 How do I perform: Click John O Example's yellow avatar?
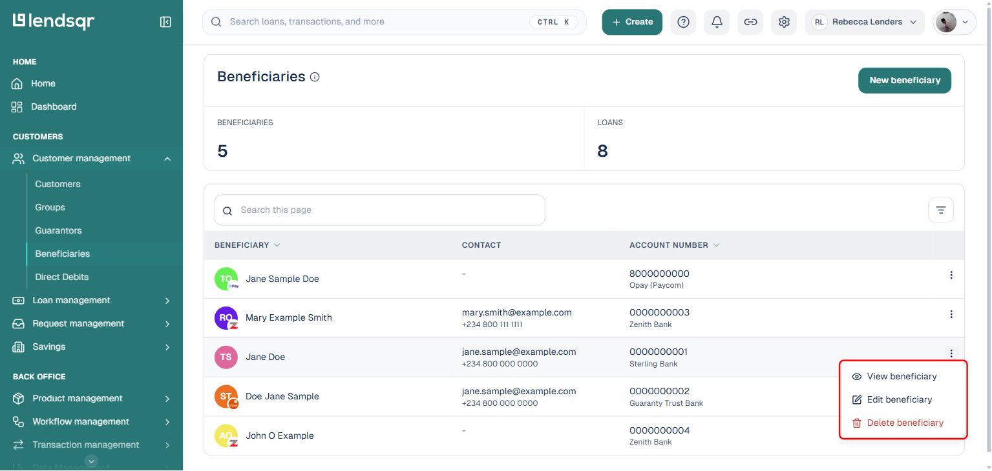click(226, 436)
